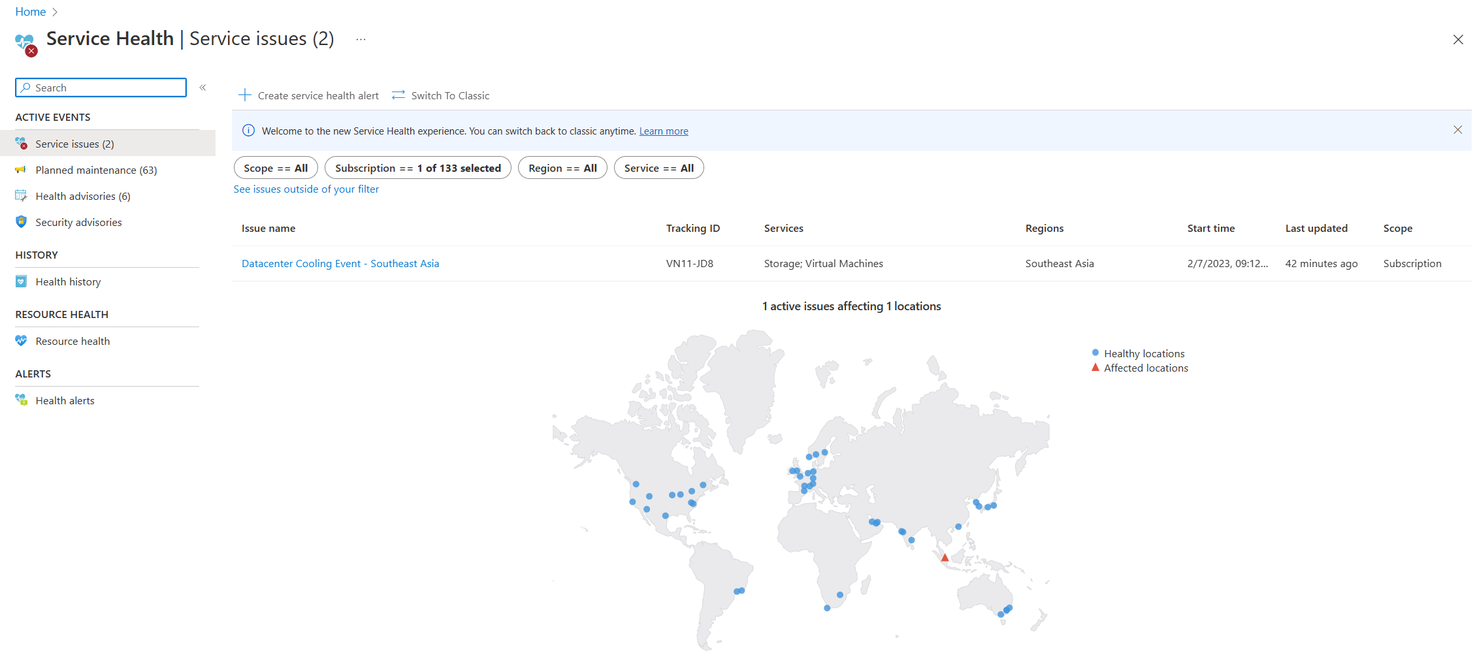
Task: Click the See issues outside of your filter link
Action: (x=306, y=189)
